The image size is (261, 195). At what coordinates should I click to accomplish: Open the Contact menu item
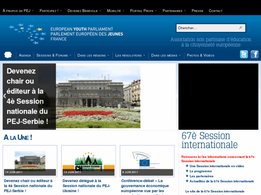[x=215, y=11]
